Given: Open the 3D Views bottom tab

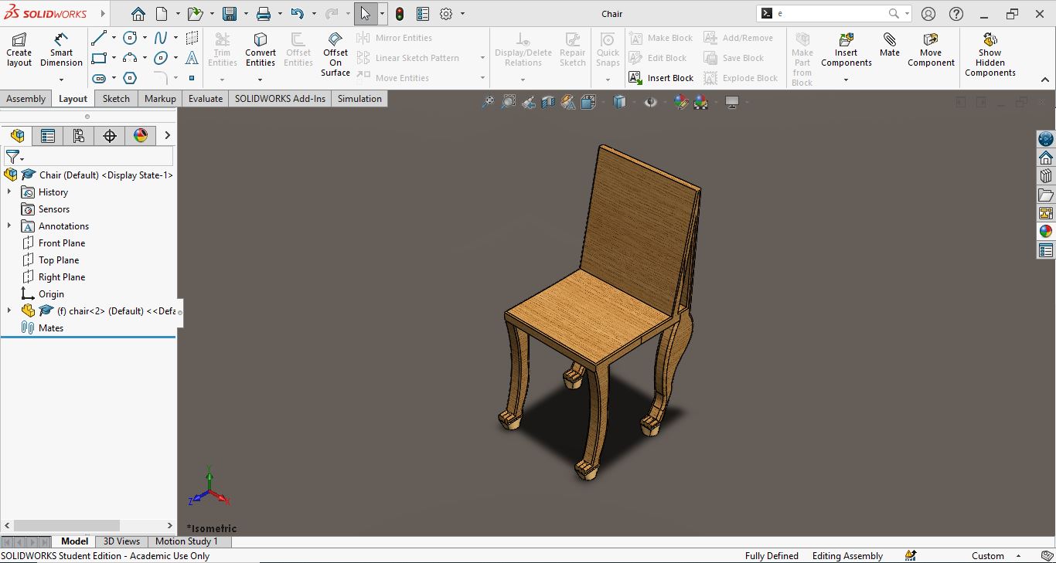Looking at the screenshot, I should 121,541.
